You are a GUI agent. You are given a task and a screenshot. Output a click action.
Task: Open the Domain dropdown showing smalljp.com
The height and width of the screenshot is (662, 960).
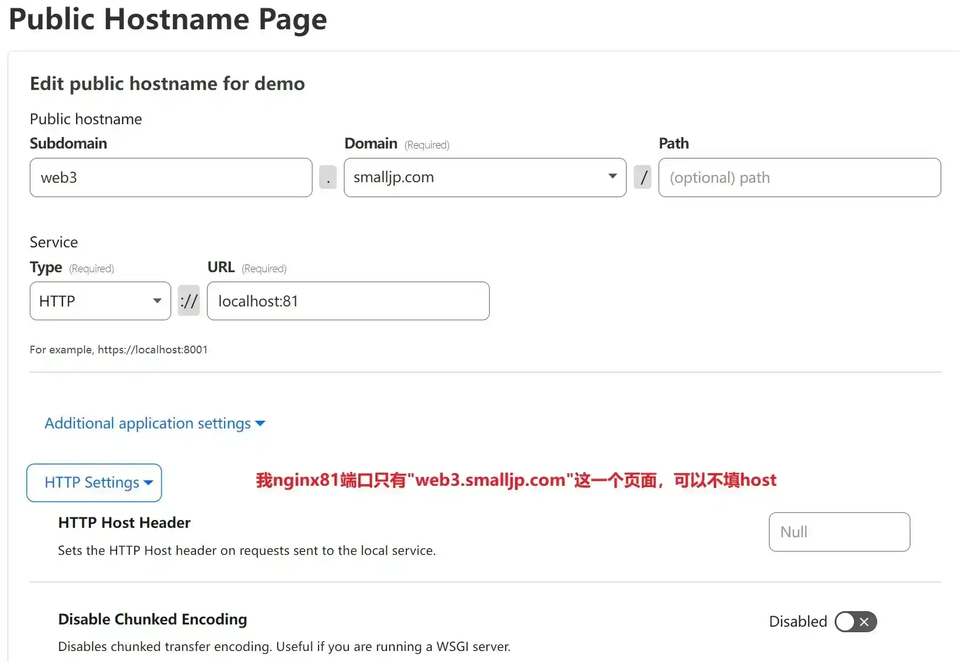tap(485, 177)
